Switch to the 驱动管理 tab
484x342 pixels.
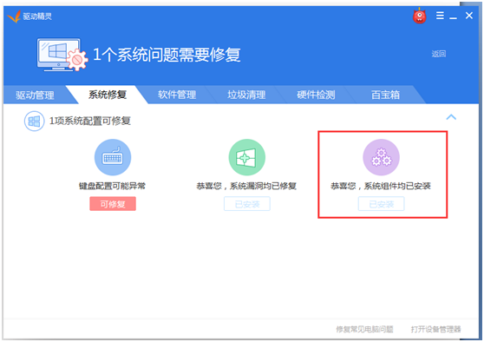(x=35, y=95)
